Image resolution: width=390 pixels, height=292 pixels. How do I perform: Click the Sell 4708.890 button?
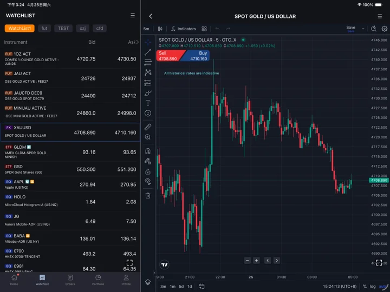170,56
